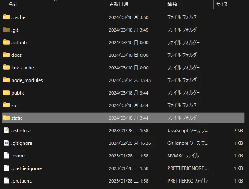The height and width of the screenshot is (189, 249).
Task: Click the .cache folder icon
Action: tap(6, 17)
